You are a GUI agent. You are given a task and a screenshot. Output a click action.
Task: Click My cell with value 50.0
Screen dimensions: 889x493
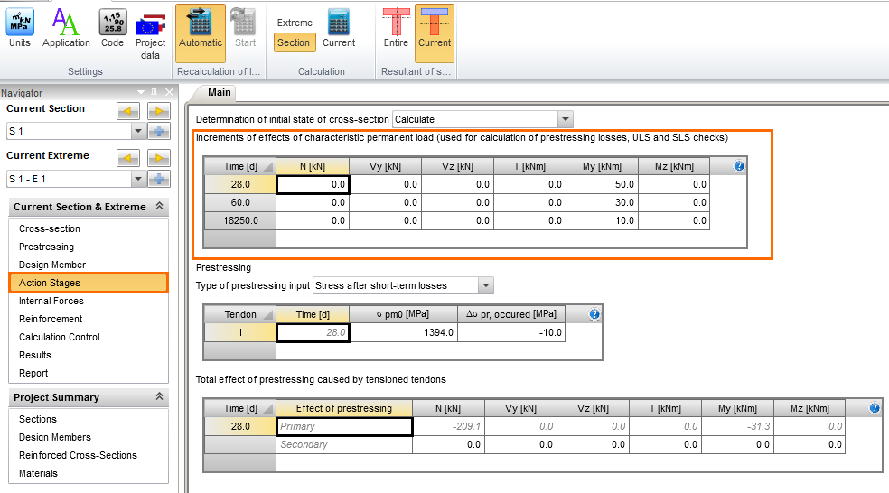pos(602,183)
